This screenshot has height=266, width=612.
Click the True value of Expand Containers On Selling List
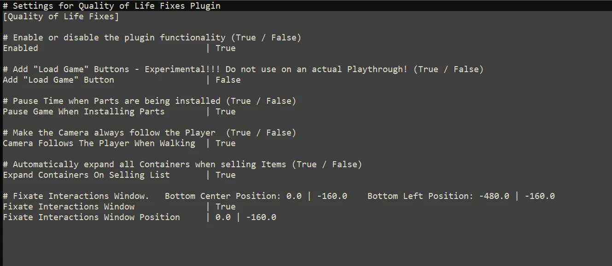(x=226, y=175)
